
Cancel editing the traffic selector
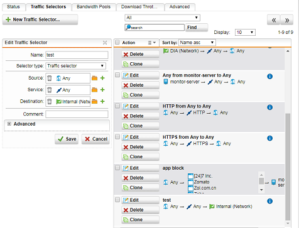(95, 139)
